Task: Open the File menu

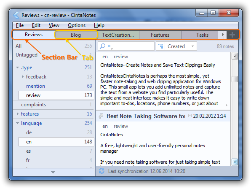Action: (x=20, y=25)
